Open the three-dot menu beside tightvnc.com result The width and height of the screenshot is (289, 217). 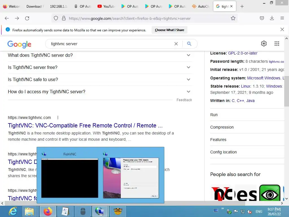[x=58, y=118]
